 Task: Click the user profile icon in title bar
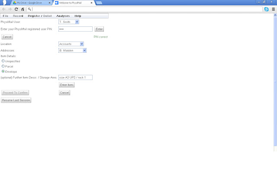(x=4, y=3)
